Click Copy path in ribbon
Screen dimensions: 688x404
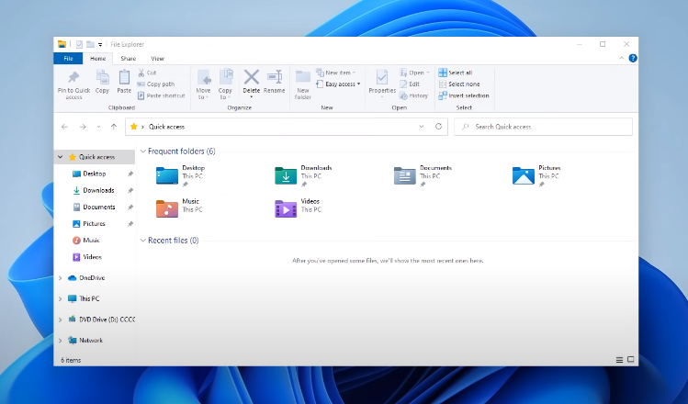pos(156,84)
